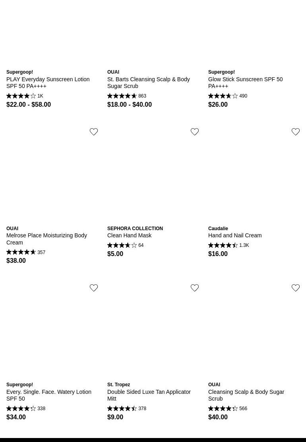Favorite the OUAI Melrose Place Moisturizing Body Cream

click(x=94, y=132)
